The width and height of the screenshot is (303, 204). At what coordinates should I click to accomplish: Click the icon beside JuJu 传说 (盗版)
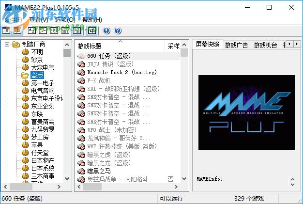coord(81,64)
